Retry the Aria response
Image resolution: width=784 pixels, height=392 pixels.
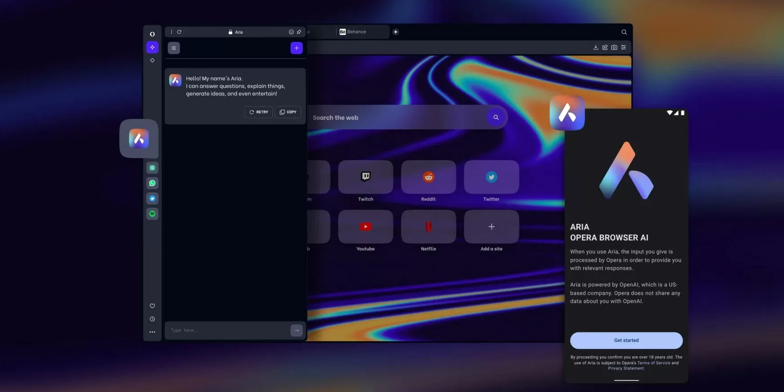(259, 112)
